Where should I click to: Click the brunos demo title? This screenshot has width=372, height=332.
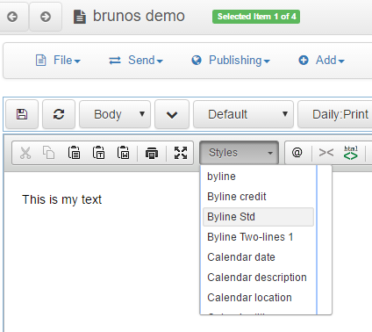coord(139,16)
